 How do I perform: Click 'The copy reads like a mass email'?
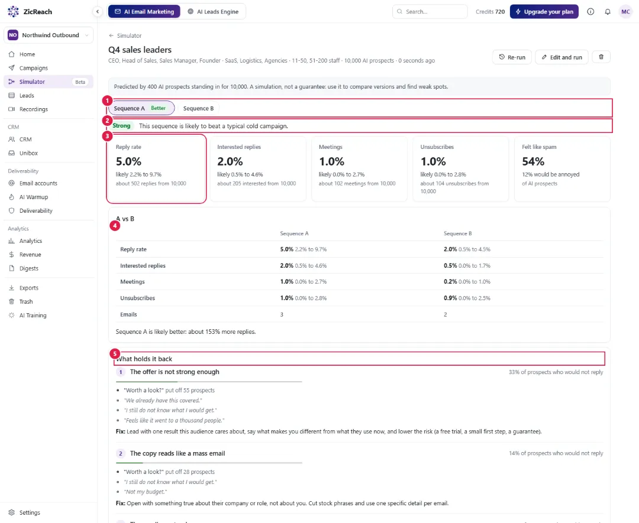tap(177, 453)
